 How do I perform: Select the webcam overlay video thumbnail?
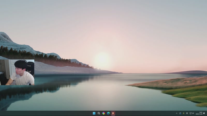tap(17, 72)
